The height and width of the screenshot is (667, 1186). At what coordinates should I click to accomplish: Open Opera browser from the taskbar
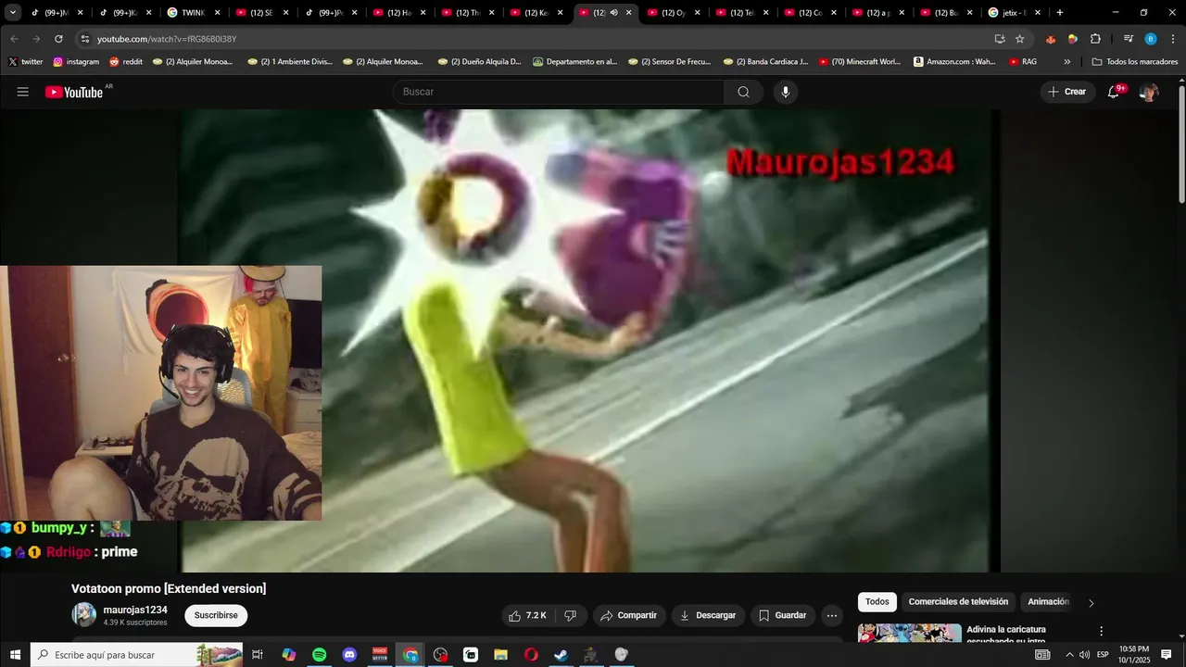tap(531, 655)
